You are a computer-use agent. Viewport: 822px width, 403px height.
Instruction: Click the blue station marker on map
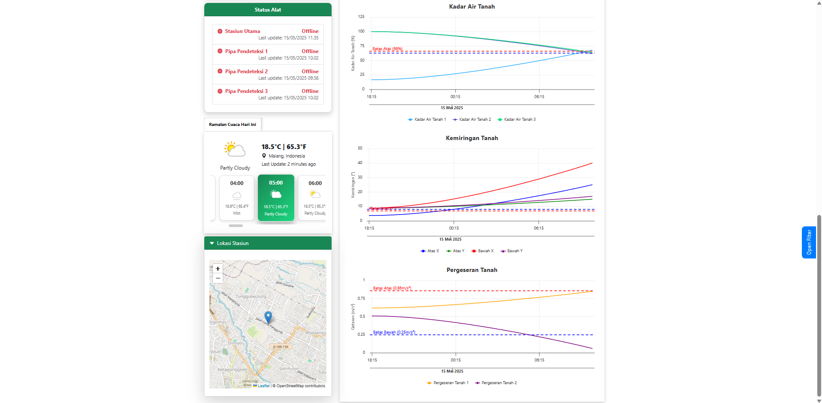point(268,317)
